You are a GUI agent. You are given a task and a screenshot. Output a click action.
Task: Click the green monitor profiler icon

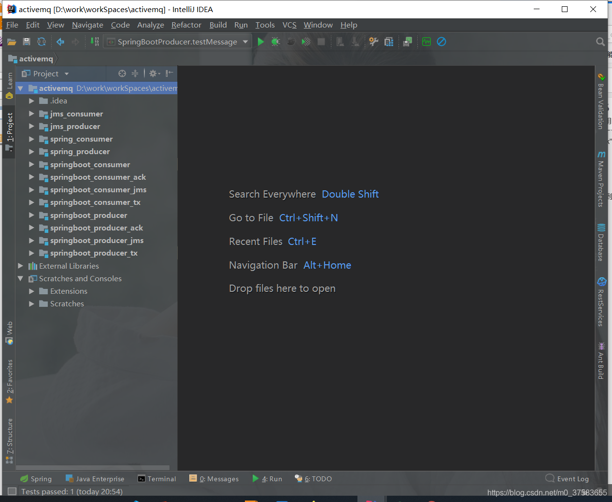pos(427,42)
